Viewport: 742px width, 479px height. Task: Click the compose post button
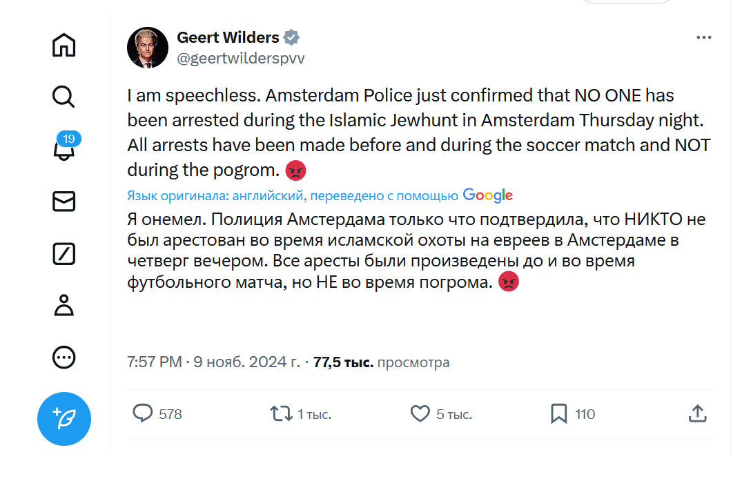[64, 418]
